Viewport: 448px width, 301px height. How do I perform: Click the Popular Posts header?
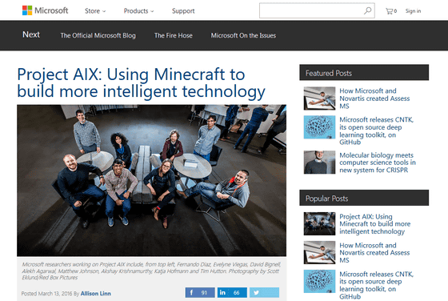364,198
